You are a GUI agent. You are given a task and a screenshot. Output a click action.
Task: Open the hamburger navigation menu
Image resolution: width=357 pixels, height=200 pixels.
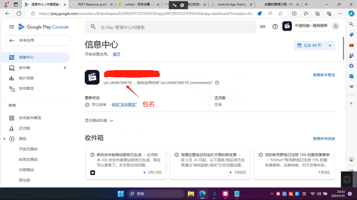(x=12, y=27)
